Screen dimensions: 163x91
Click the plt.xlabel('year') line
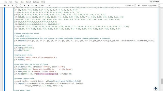[23, 60]
